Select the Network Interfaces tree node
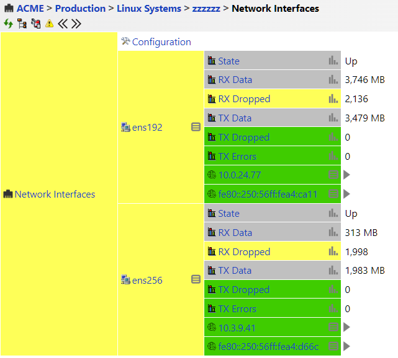This screenshot has height=358, width=398. click(x=55, y=194)
